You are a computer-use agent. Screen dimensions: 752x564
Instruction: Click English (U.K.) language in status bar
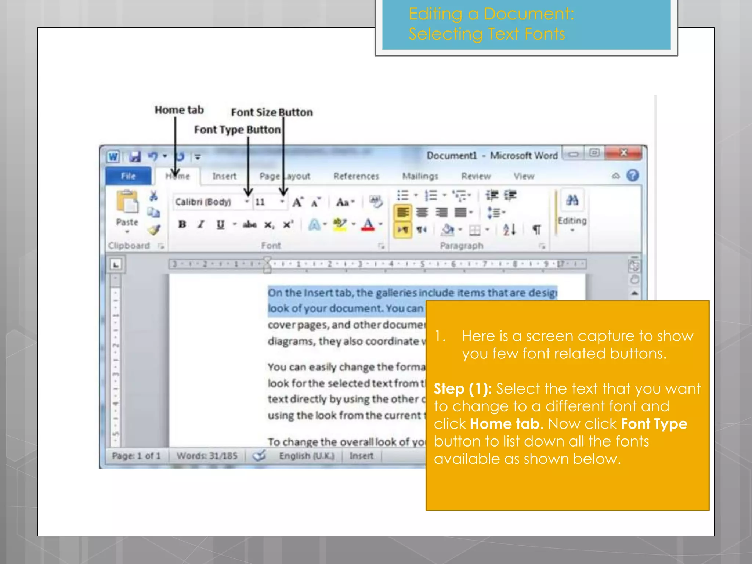point(307,456)
